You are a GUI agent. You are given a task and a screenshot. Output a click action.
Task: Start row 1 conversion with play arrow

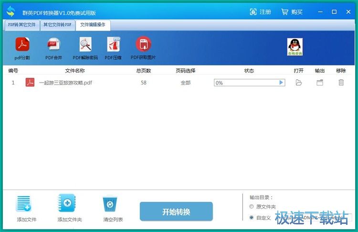point(281,83)
